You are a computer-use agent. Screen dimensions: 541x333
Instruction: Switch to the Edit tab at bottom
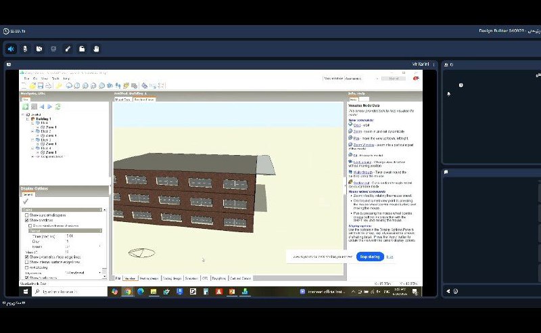coord(118,278)
